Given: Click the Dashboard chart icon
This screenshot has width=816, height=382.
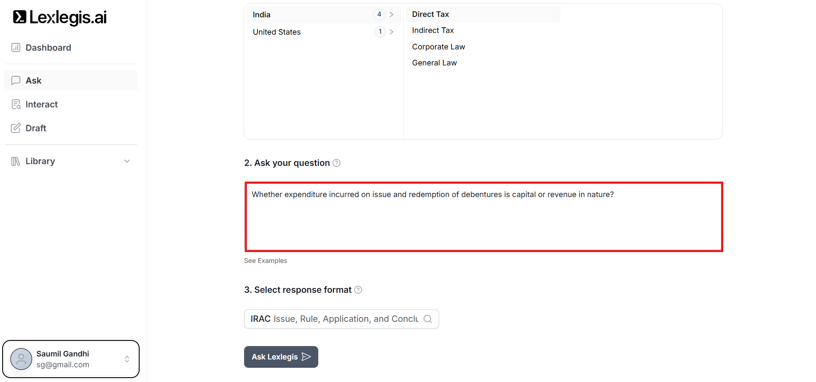Looking at the screenshot, I should click(x=16, y=48).
